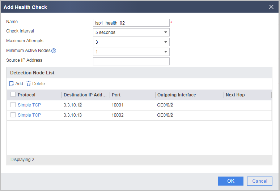The image size is (280, 191).
Task: Open Minimum Active Nodes help icon
Action: click(x=54, y=51)
